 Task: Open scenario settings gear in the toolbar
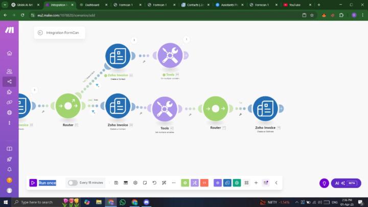click(x=135, y=183)
